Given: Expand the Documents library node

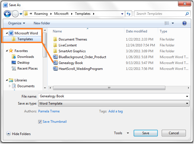Looking at the screenshot, I should [x=10, y=86].
